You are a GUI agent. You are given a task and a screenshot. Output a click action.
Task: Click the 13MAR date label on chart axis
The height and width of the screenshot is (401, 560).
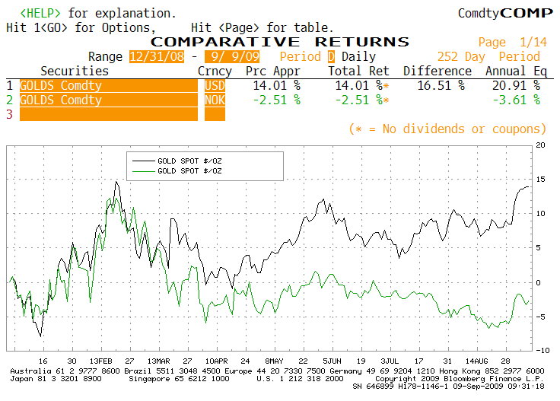[x=158, y=361]
